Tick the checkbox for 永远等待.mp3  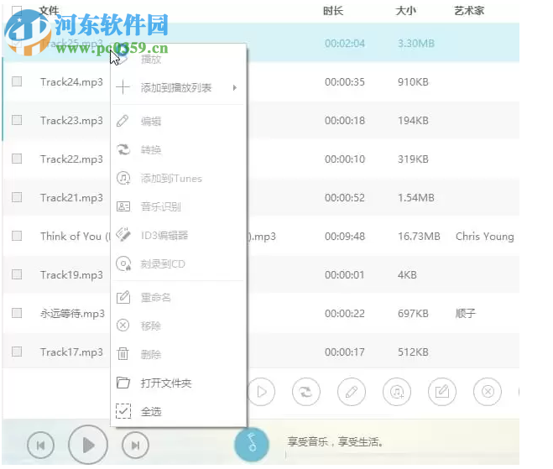click(17, 313)
